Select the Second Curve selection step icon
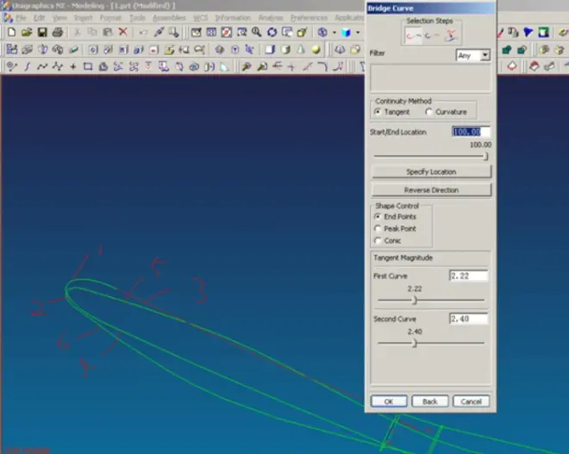 432,35
